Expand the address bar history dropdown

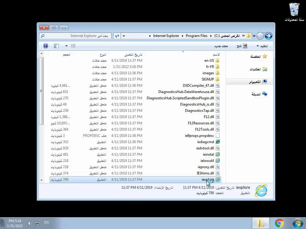(x=124, y=36)
